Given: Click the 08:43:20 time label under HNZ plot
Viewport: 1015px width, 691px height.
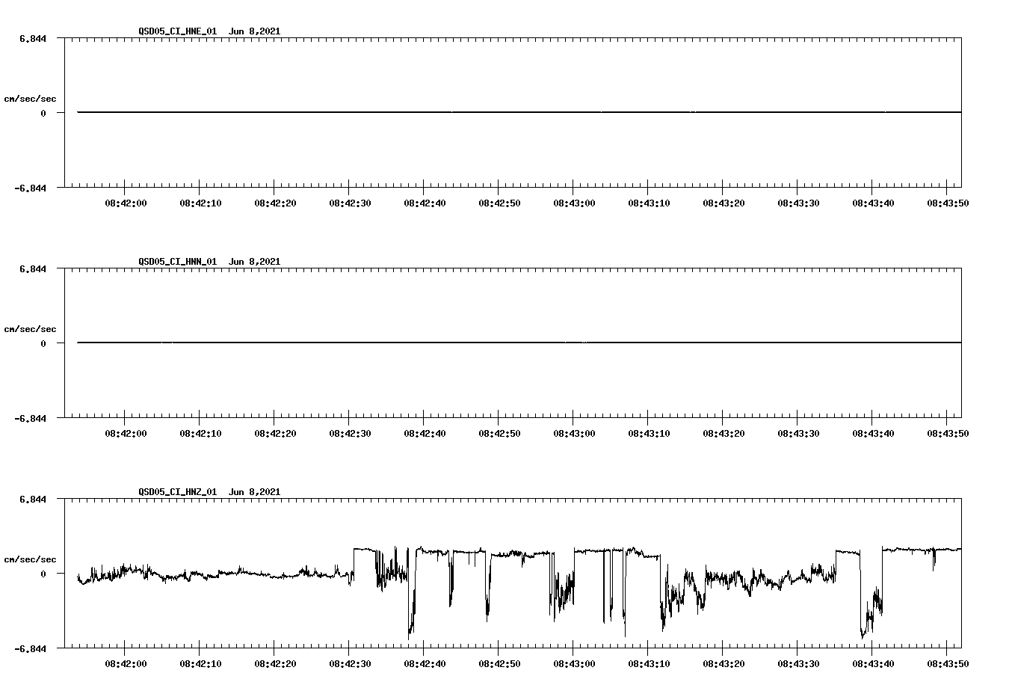Looking at the screenshot, I should coord(724,663).
